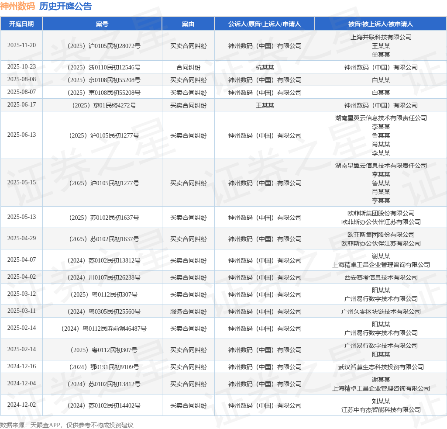Select case number (2025)浙0110民初12546号

pyautogui.click(x=104, y=67)
